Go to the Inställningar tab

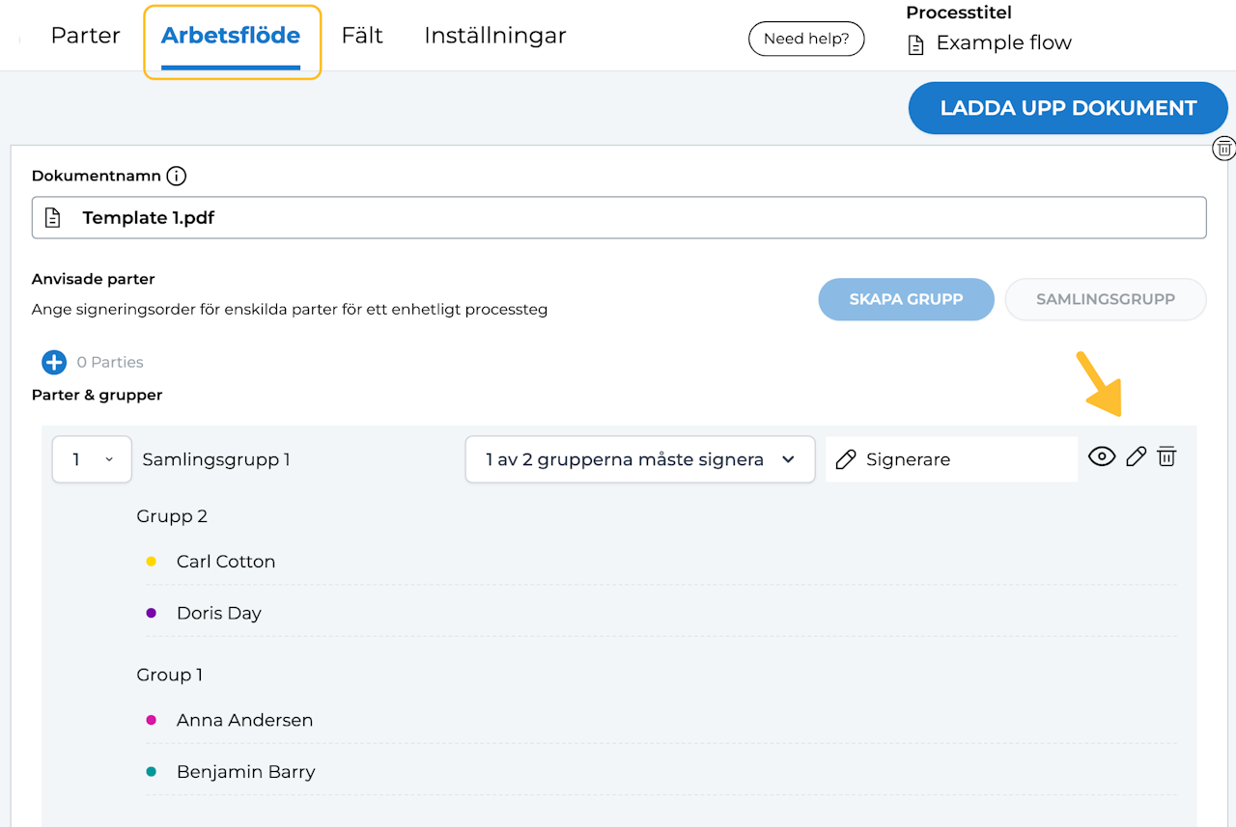pyautogui.click(x=494, y=37)
